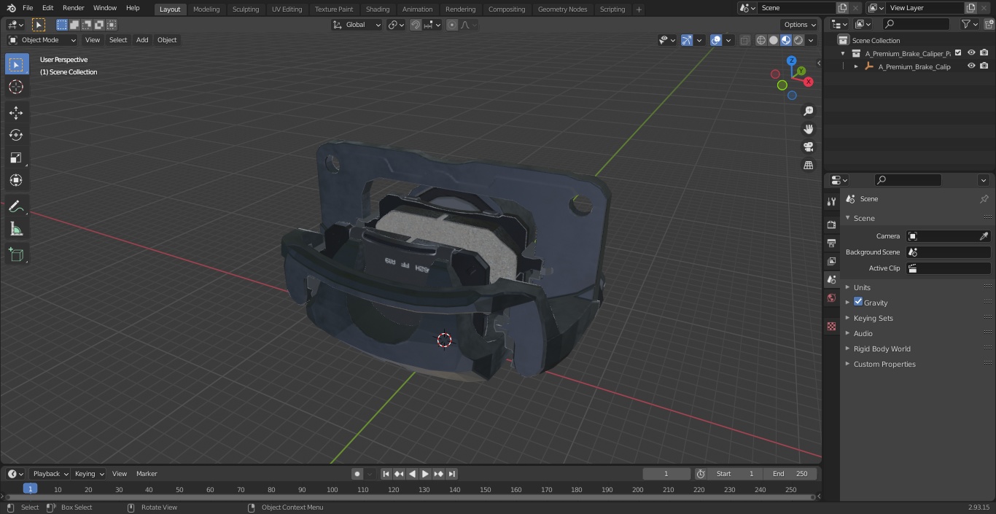Toggle X-ray mode

tap(744, 40)
